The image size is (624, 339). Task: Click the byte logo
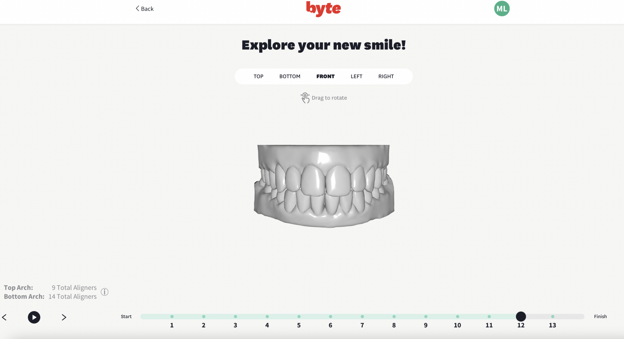pos(324,9)
